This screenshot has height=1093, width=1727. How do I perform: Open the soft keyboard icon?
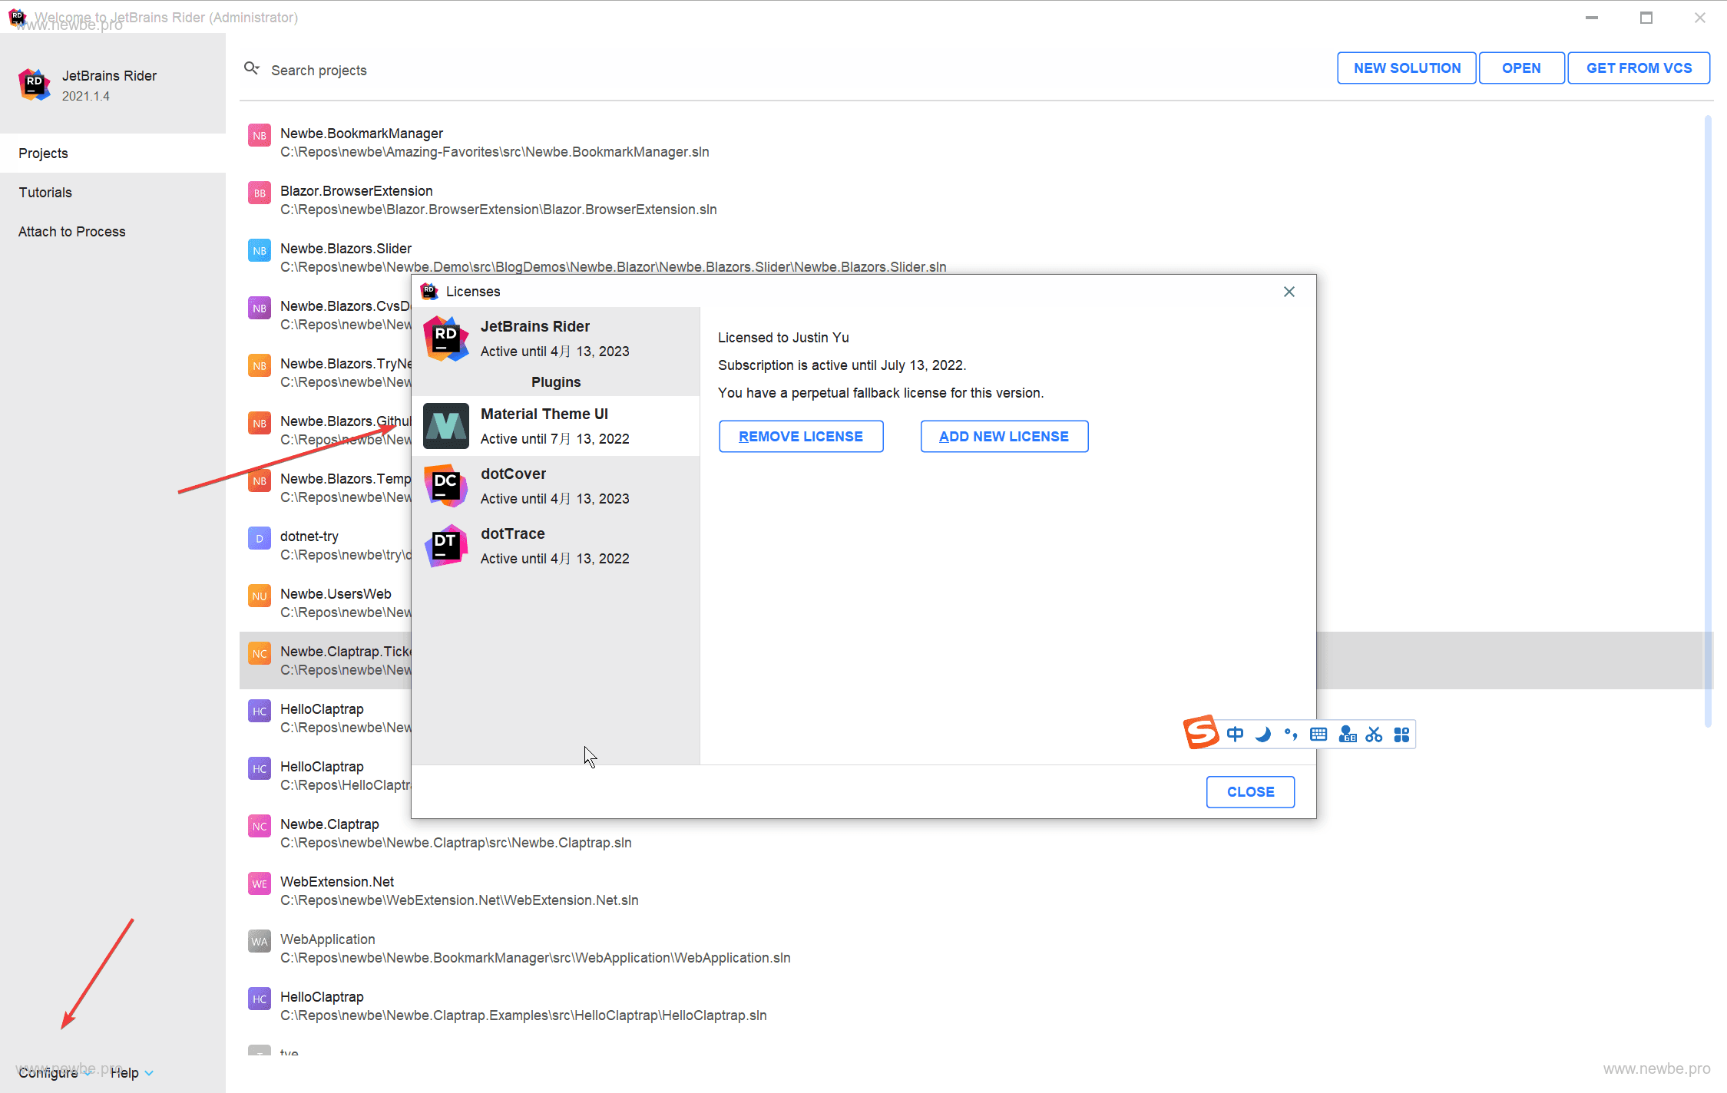[x=1318, y=735]
